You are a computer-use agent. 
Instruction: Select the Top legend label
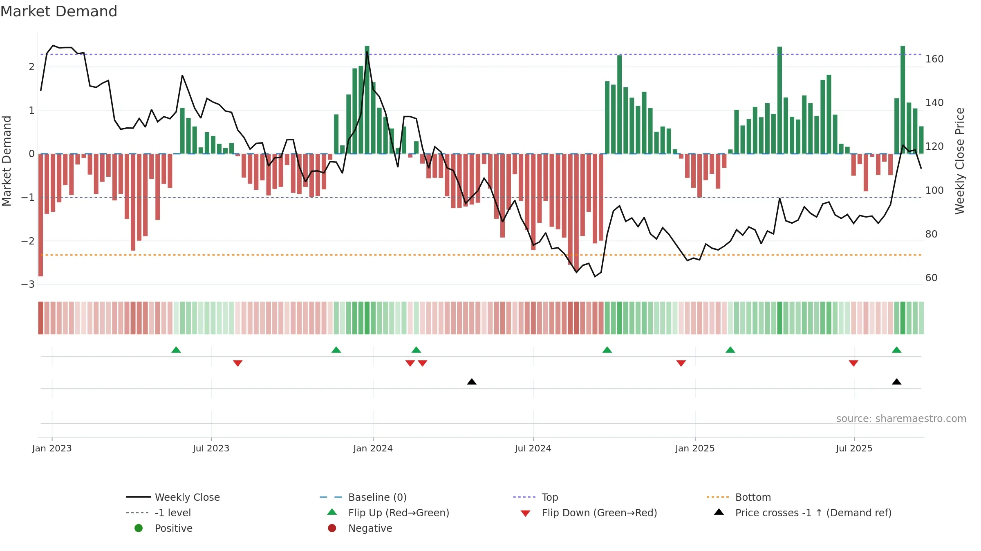[550, 497]
